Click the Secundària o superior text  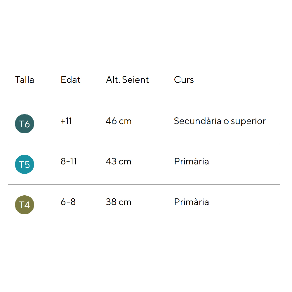220,121
